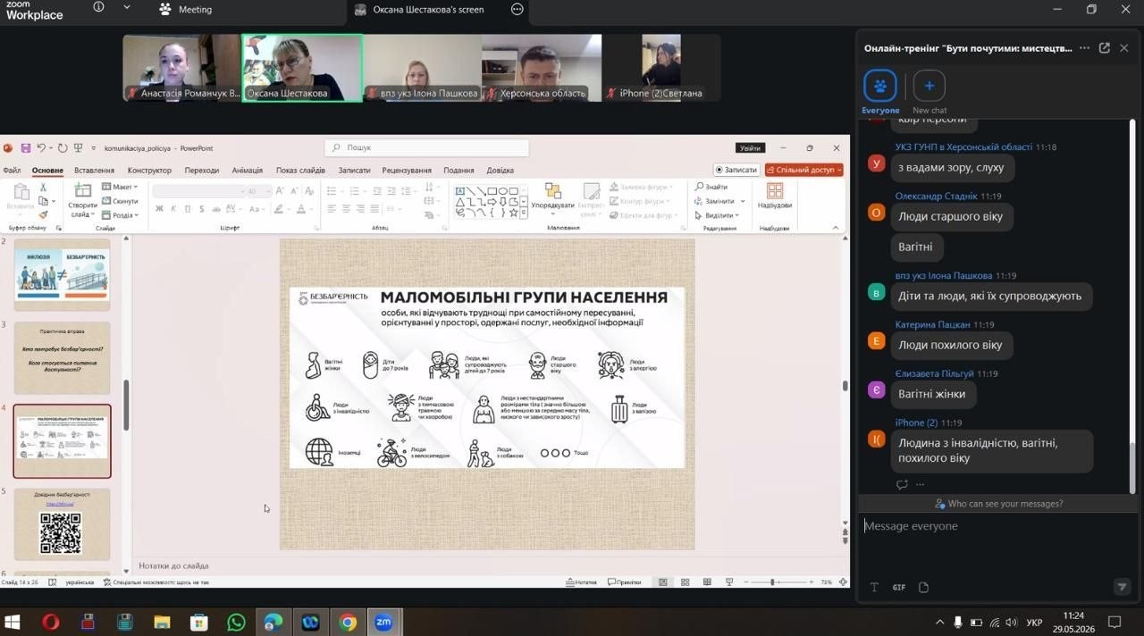Click the Format Painter brush icon
Screen dimensions: 1144x636
(x=43, y=215)
